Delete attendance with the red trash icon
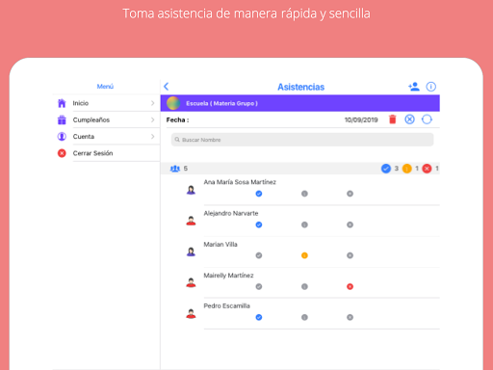493x370 pixels. (392, 119)
